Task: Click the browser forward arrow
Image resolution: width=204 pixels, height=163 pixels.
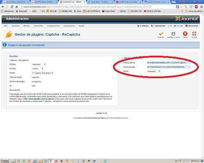Action: tap(7, 7)
